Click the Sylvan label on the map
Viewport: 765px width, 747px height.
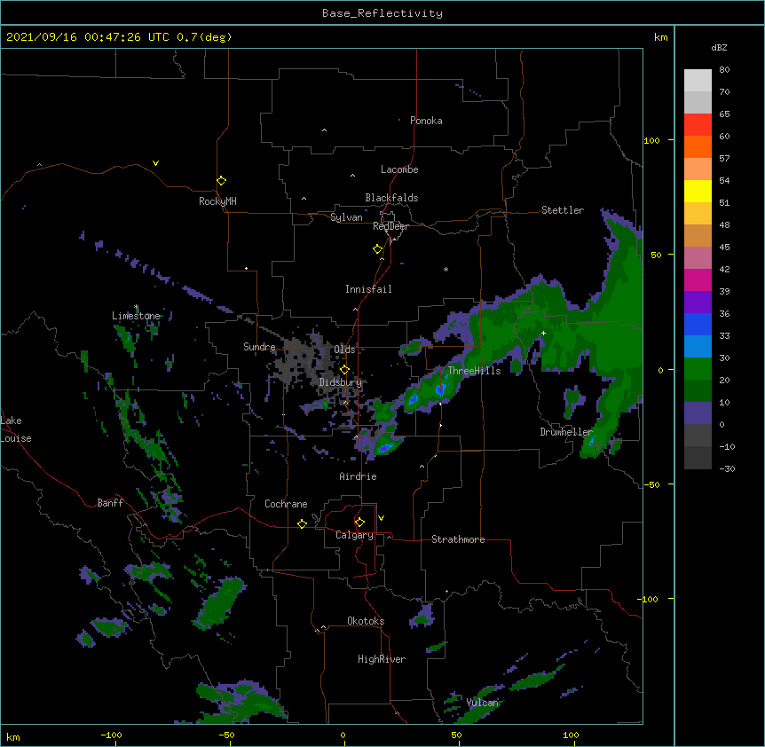point(346,217)
